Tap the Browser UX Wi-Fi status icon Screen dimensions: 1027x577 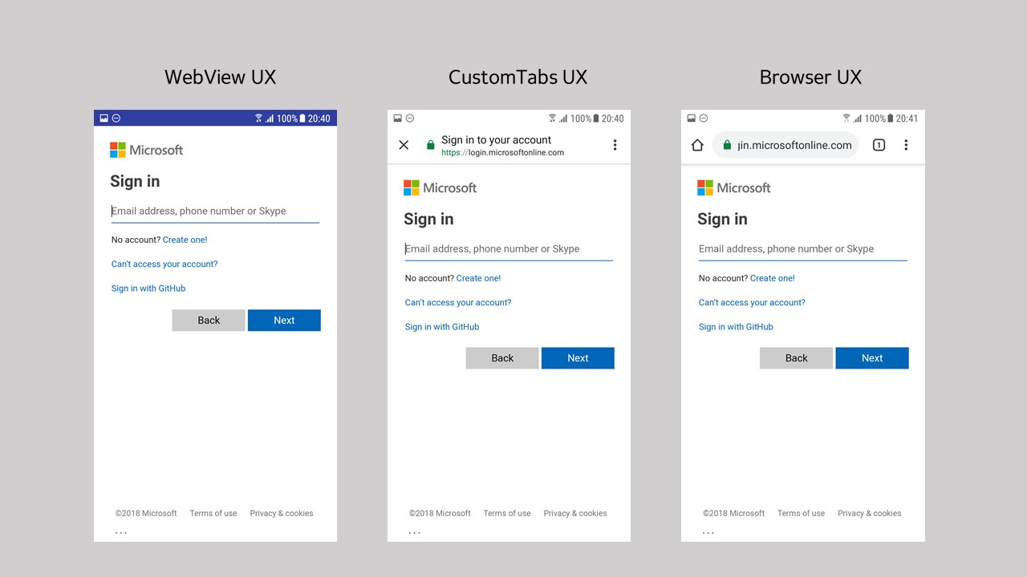pyautogui.click(x=846, y=119)
